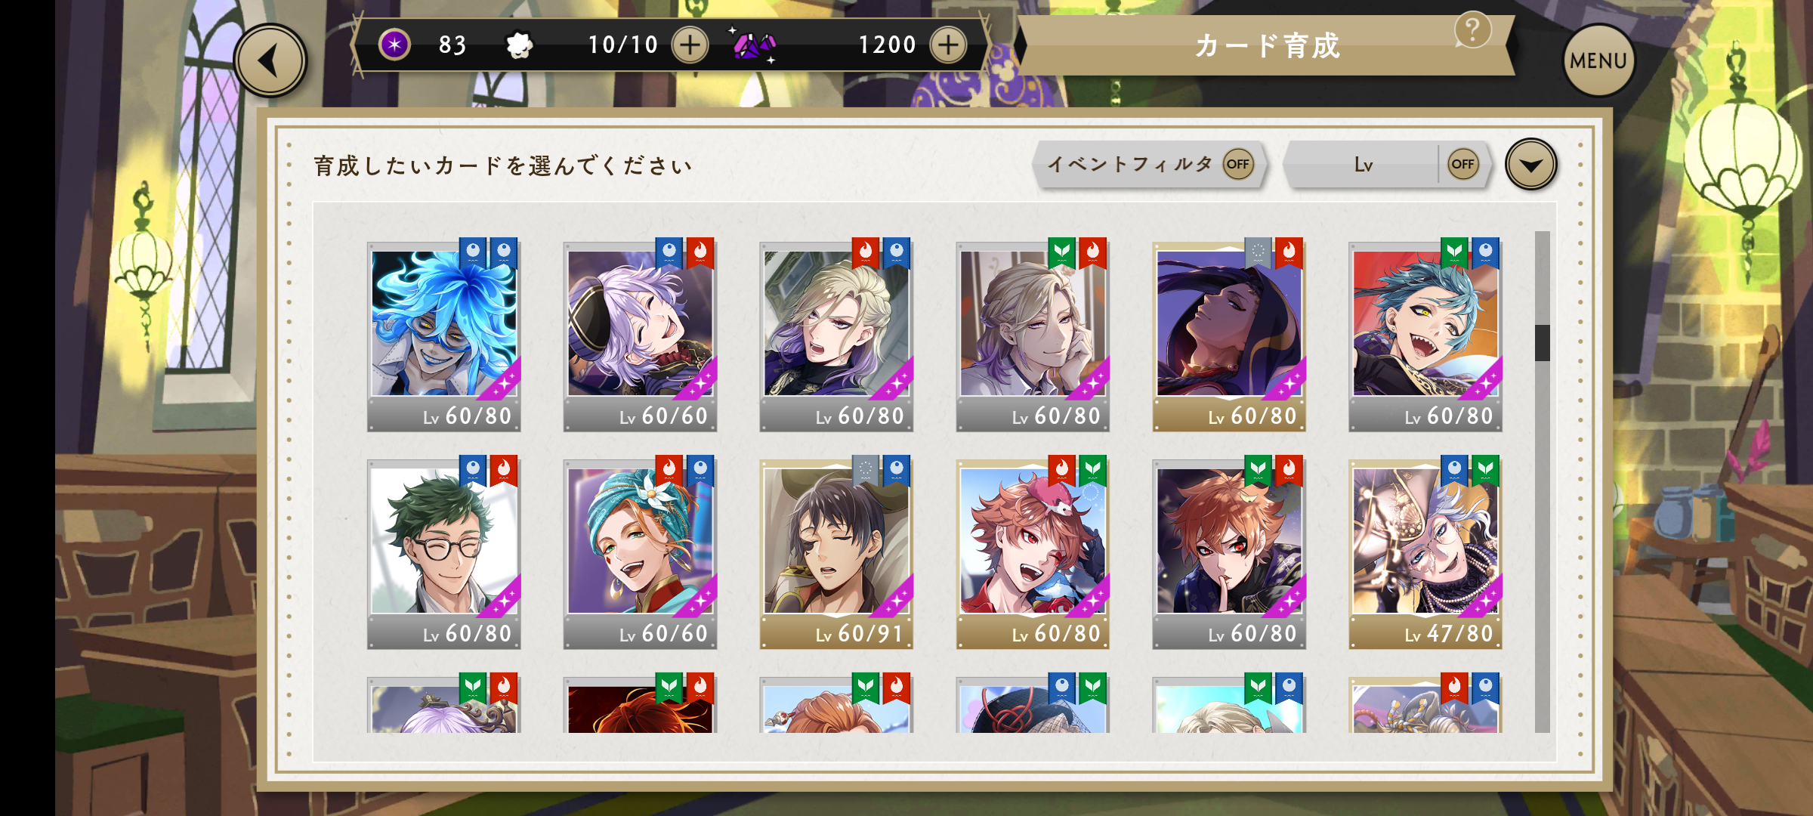
Task: Add gems via plus next to 1200
Action: 948,45
